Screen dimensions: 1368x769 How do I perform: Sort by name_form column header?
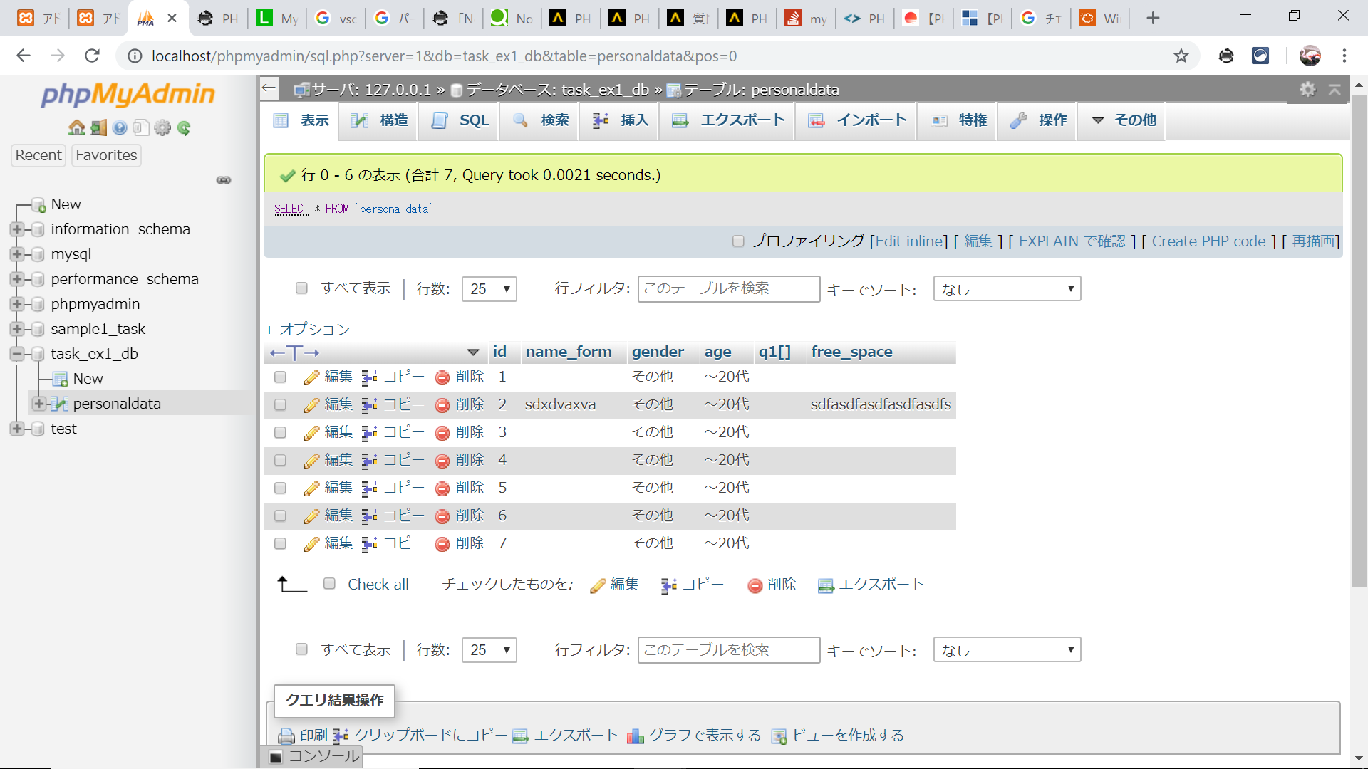pyautogui.click(x=569, y=352)
